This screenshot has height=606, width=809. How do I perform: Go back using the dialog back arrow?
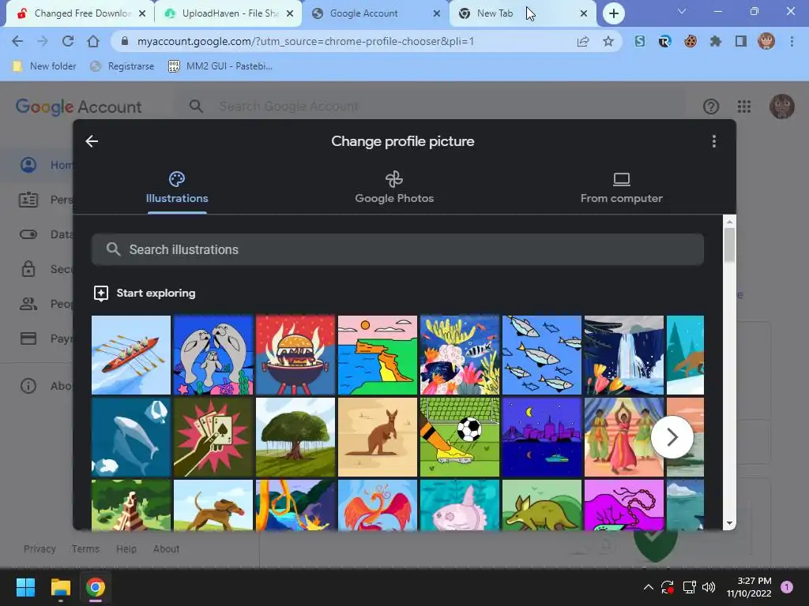pos(92,141)
